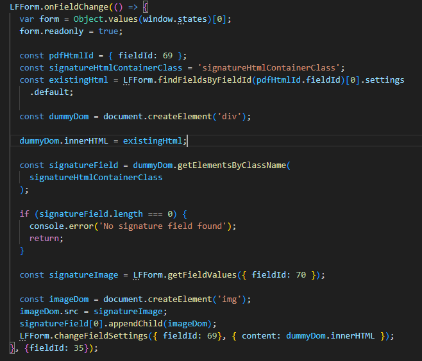
Task: Click 'existingHtml;' beside the text cursor
Action: pyautogui.click(x=155, y=141)
